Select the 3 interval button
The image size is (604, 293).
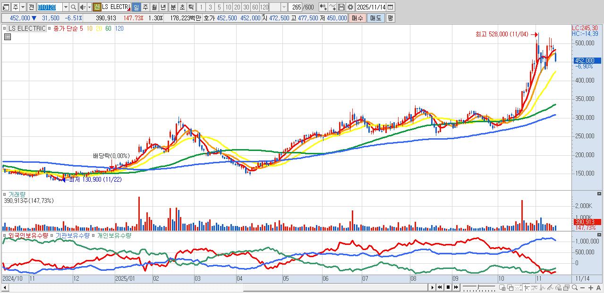pos(210,7)
